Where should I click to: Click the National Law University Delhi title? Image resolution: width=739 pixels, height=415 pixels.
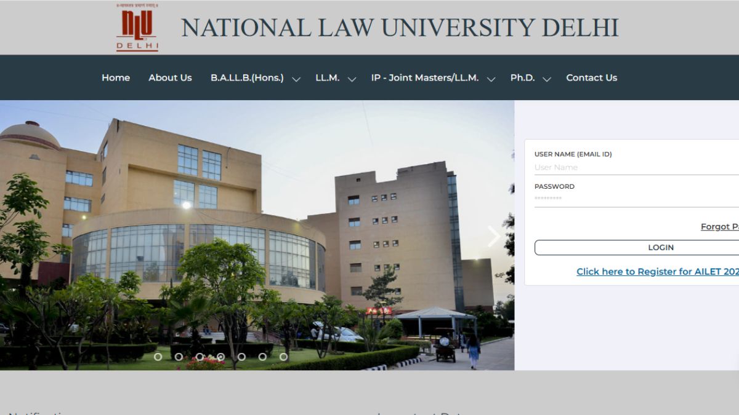(400, 28)
